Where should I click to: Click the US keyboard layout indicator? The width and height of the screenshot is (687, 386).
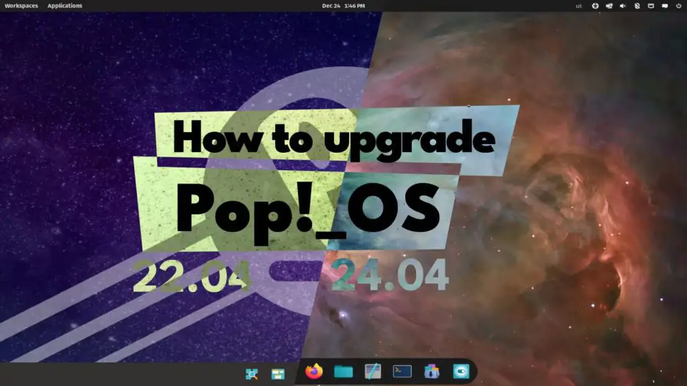click(x=578, y=6)
